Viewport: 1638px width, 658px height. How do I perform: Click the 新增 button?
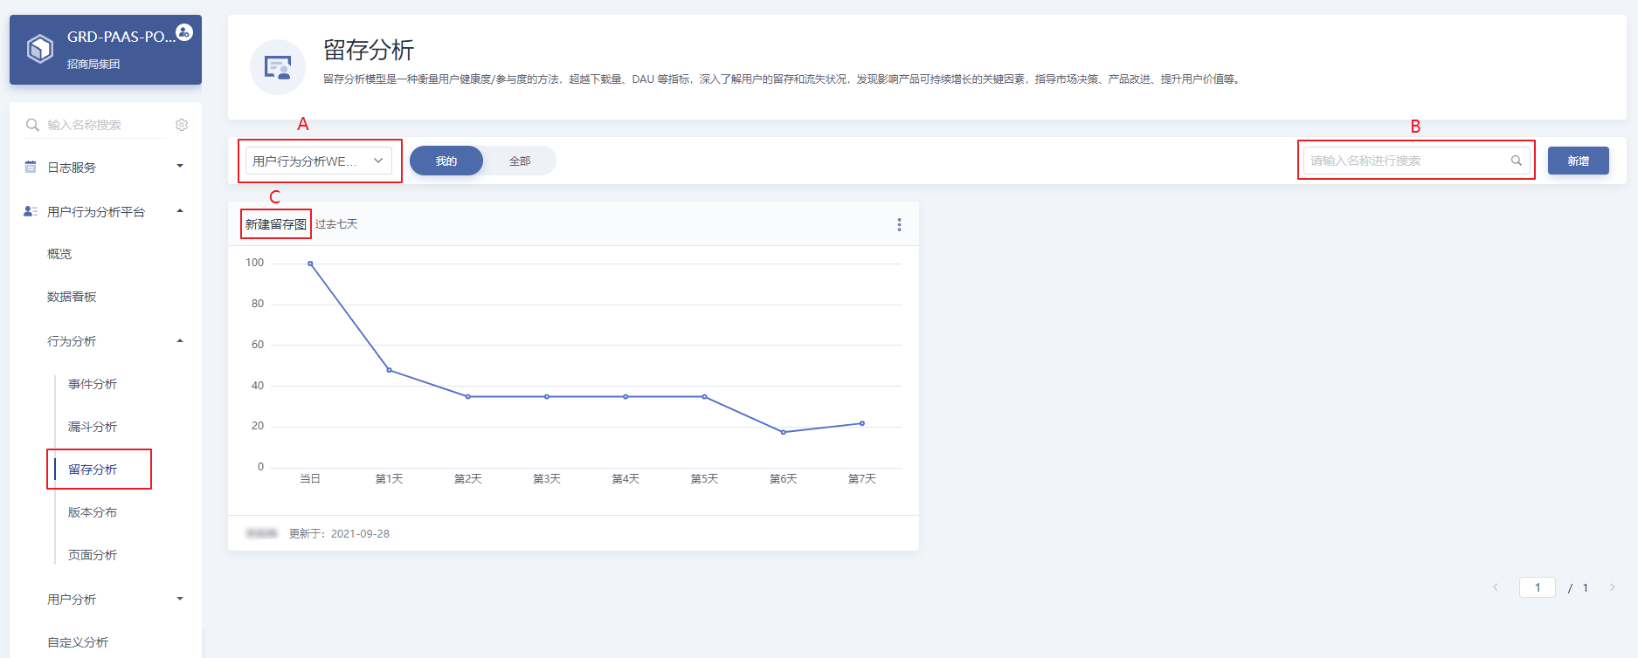point(1578,161)
